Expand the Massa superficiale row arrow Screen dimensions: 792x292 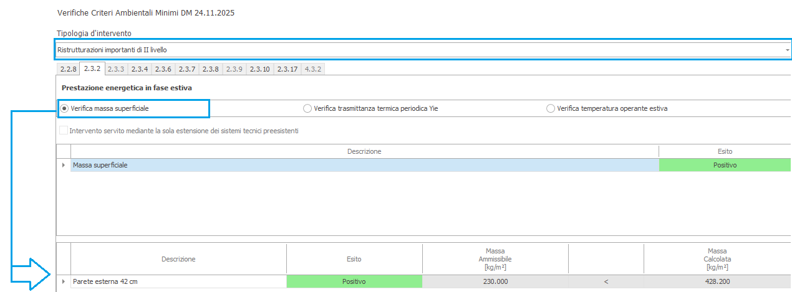coord(63,165)
